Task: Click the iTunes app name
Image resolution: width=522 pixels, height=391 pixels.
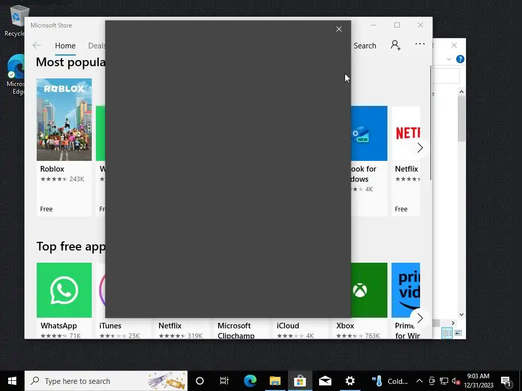Action: click(110, 326)
